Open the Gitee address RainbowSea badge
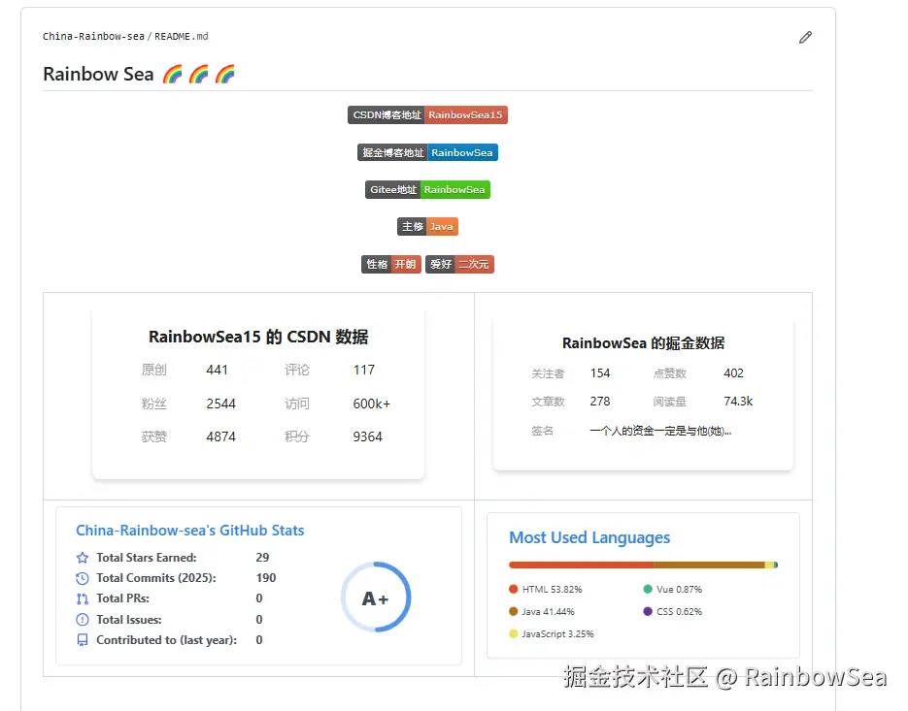 coord(427,190)
